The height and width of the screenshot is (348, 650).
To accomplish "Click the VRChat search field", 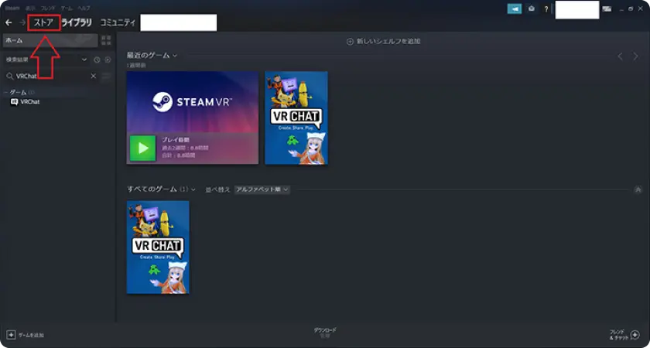I will tap(51, 76).
